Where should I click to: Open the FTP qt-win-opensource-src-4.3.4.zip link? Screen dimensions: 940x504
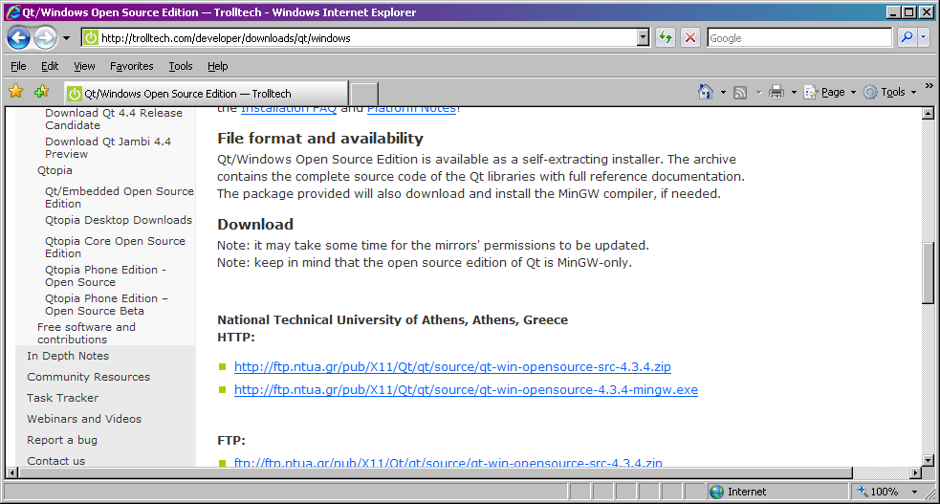448,462
